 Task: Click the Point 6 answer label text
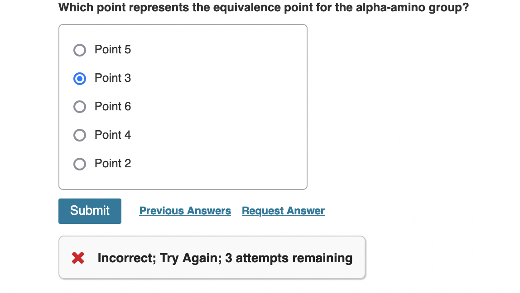pyautogui.click(x=112, y=107)
